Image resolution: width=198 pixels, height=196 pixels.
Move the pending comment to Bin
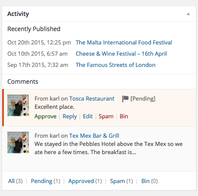pyautogui.click(x=124, y=116)
